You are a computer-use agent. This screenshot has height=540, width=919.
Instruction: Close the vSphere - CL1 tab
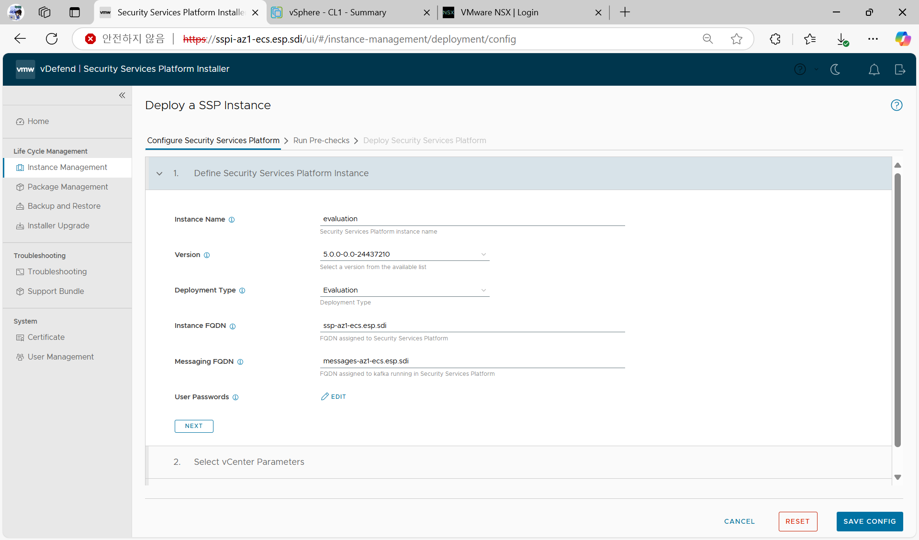pos(427,13)
